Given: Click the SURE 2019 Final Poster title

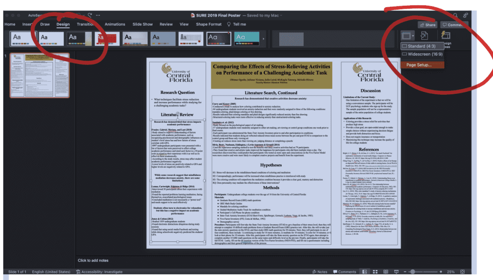Looking at the screenshot, I should (x=218, y=15).
